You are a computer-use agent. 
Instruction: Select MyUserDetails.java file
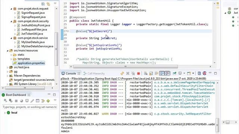pos(33,42)
